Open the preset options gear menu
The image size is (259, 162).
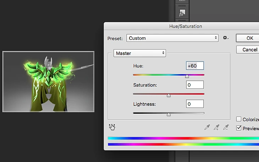coord(226,38)
